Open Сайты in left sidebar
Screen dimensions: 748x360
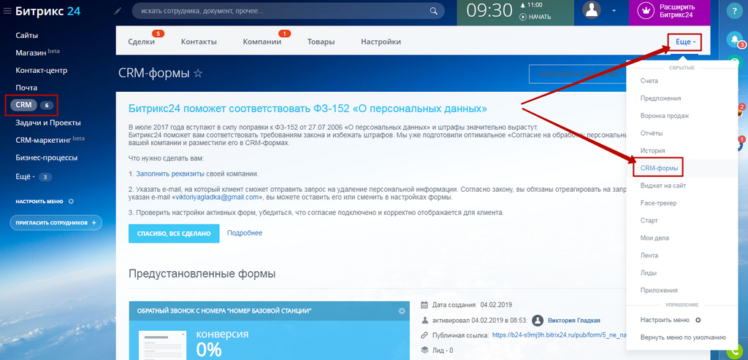click(27, 35)
